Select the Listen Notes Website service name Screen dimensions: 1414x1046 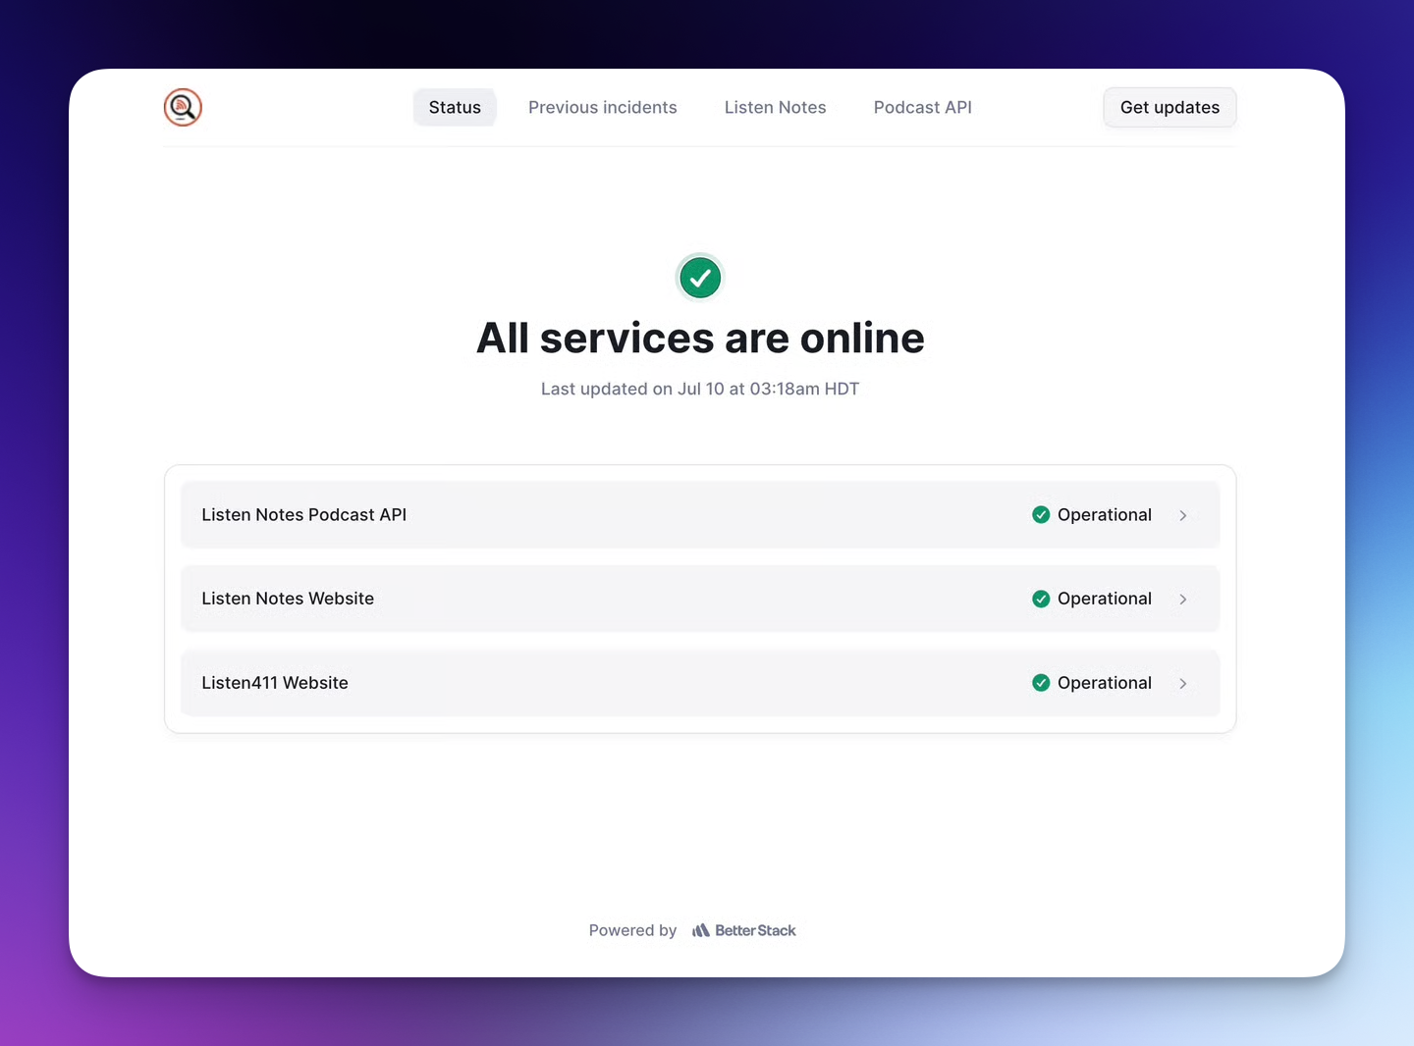pyautogui.click(x=288, y=599)
